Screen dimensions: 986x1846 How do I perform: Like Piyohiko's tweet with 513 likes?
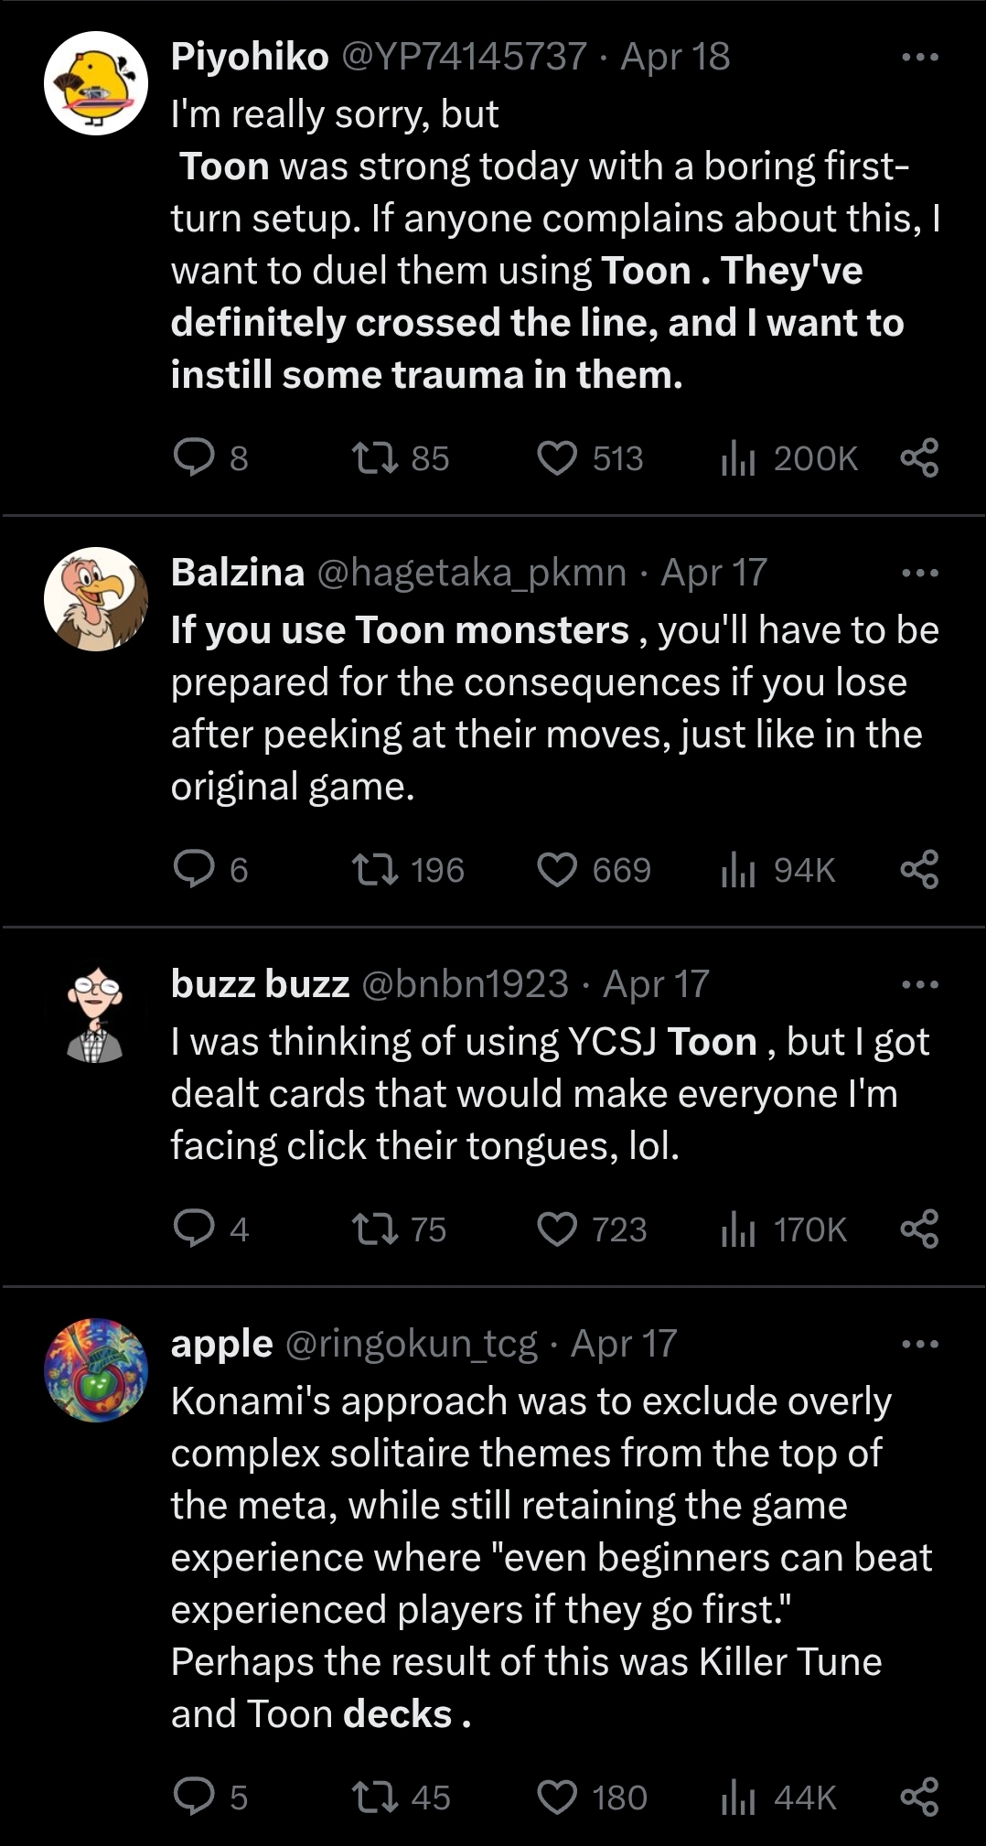point(557,457)
